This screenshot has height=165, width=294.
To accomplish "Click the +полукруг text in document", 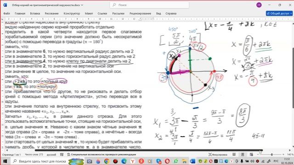I will point(47,87).
